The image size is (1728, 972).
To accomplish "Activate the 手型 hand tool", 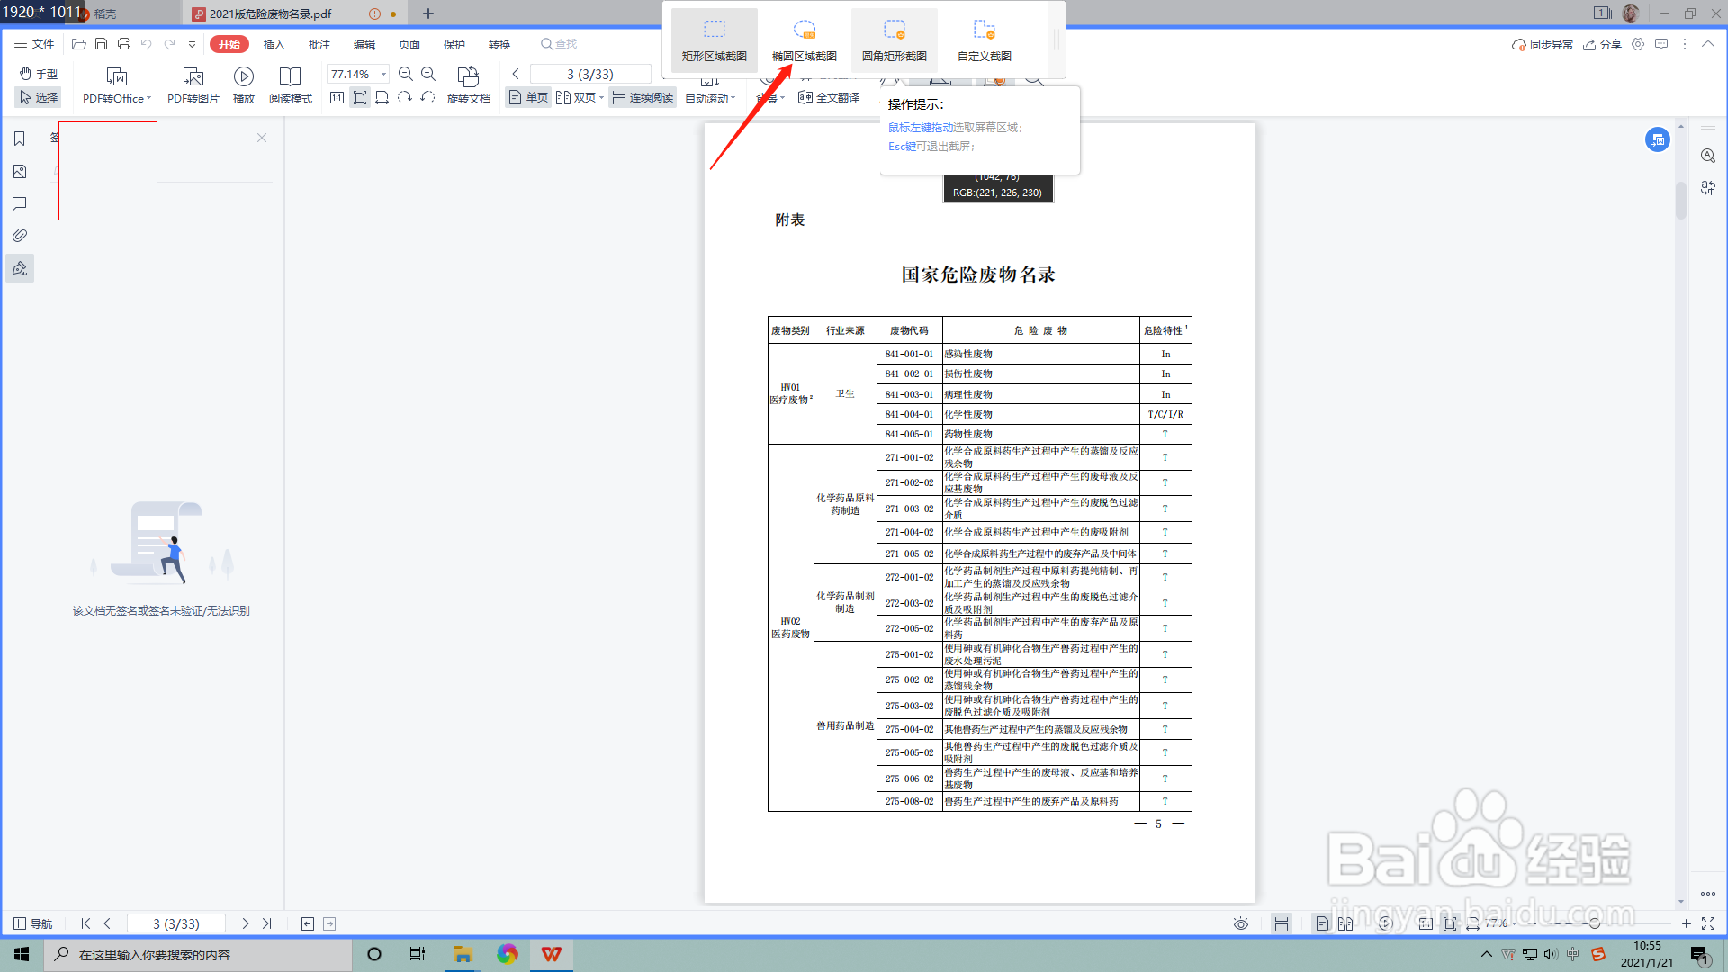I will pyautogui.click(x=39, y=74).
